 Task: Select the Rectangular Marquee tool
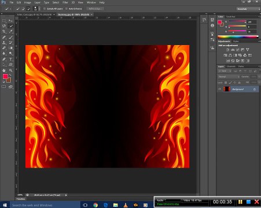tap(4, 20)
